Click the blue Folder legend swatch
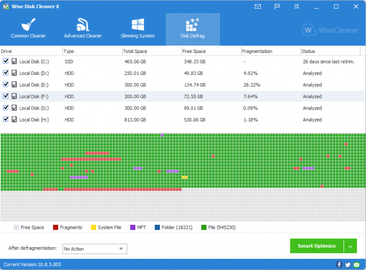This screenshot has height=270, width=366. [157, 228]
